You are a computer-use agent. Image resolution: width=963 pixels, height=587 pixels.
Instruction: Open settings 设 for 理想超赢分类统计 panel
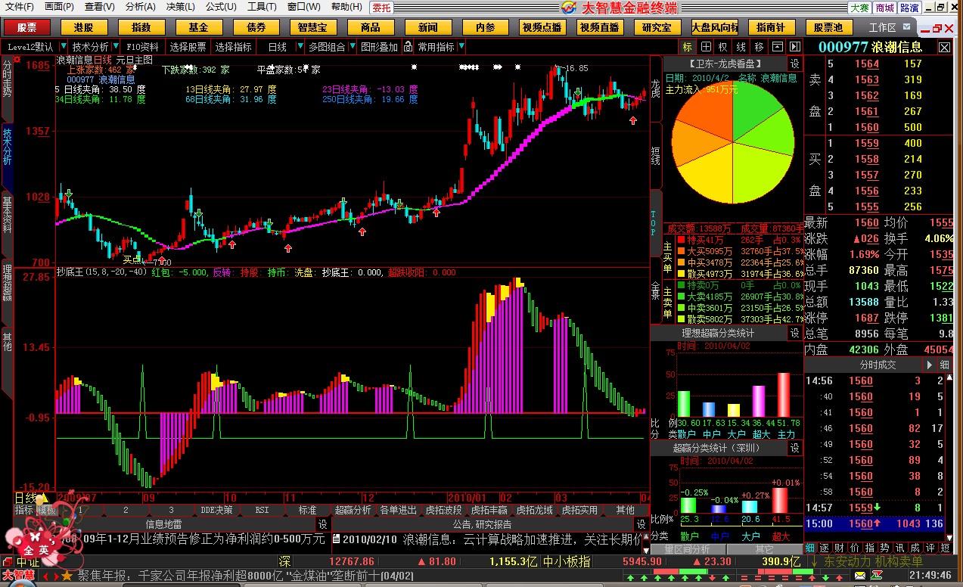(794, 333)
